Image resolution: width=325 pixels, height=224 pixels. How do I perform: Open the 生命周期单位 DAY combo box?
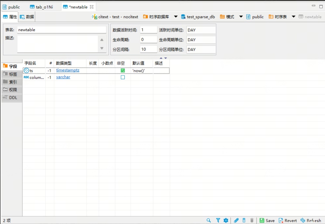[201, 40]
